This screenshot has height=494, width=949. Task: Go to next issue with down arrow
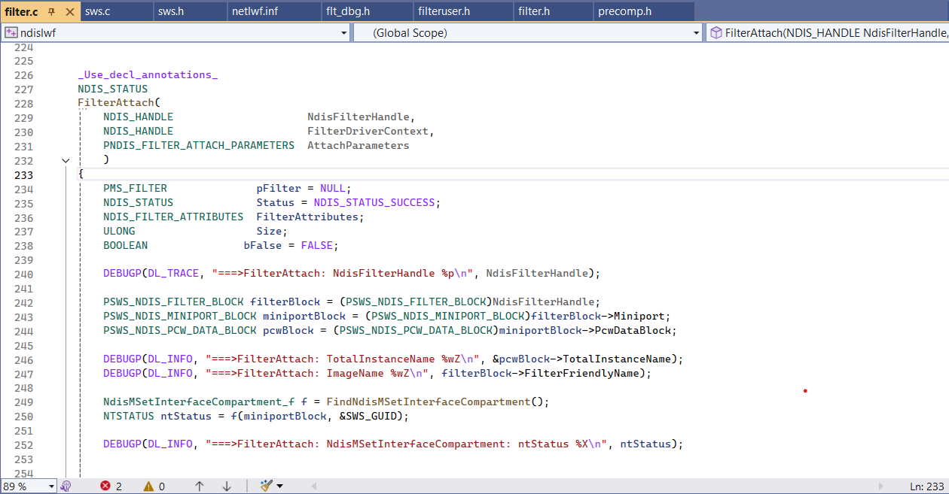[x=227, y=486]
